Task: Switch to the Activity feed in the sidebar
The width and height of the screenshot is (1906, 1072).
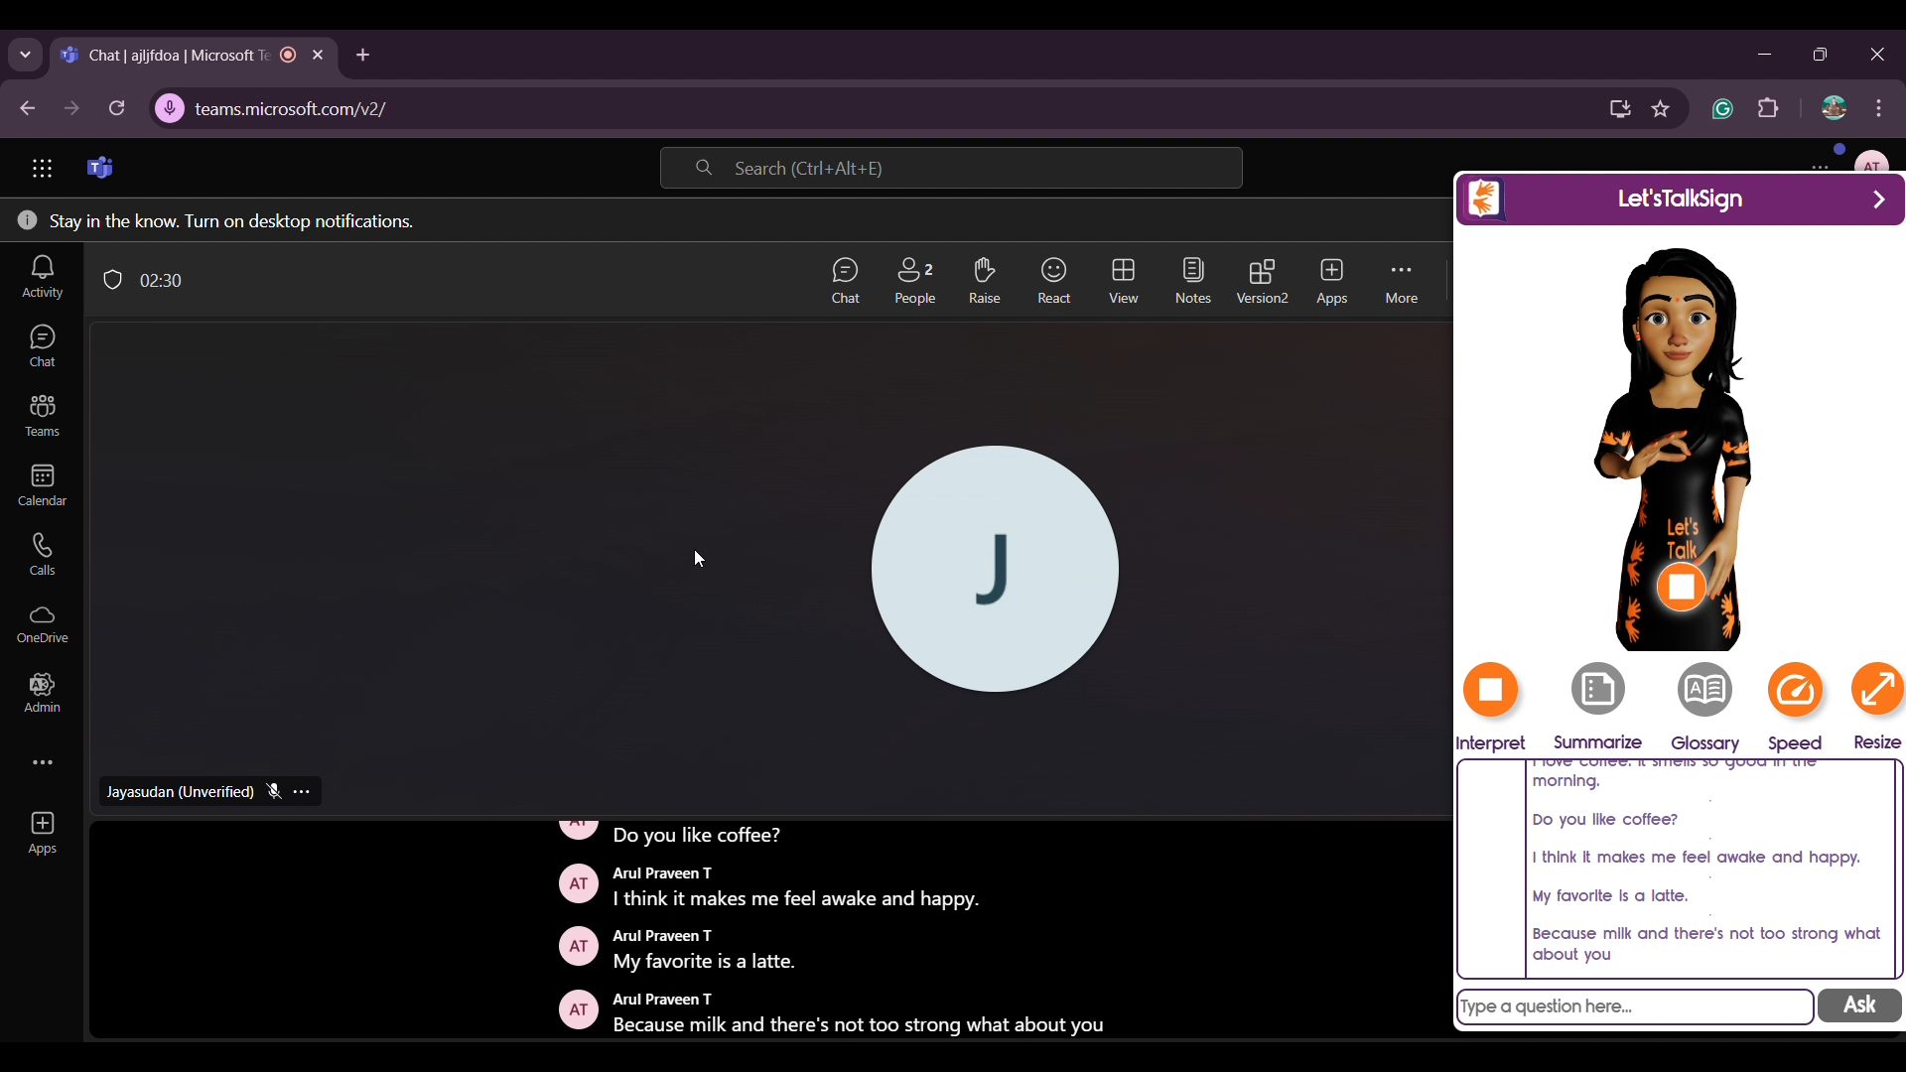Action: pos(42,277)
